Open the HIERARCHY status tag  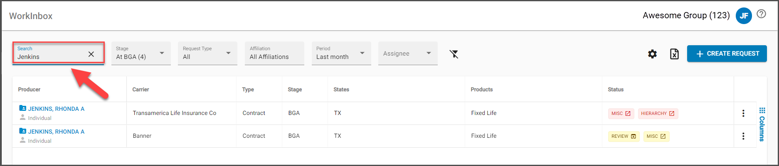[658, 113]
